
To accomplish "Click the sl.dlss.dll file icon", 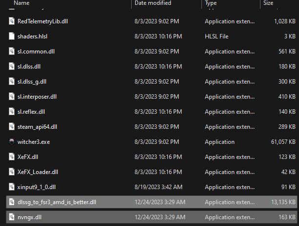I will coord(12,66).
